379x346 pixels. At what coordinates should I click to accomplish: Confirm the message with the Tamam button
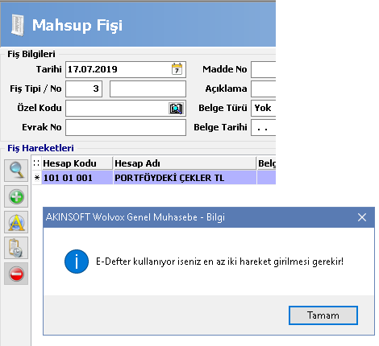pos(323,315)
